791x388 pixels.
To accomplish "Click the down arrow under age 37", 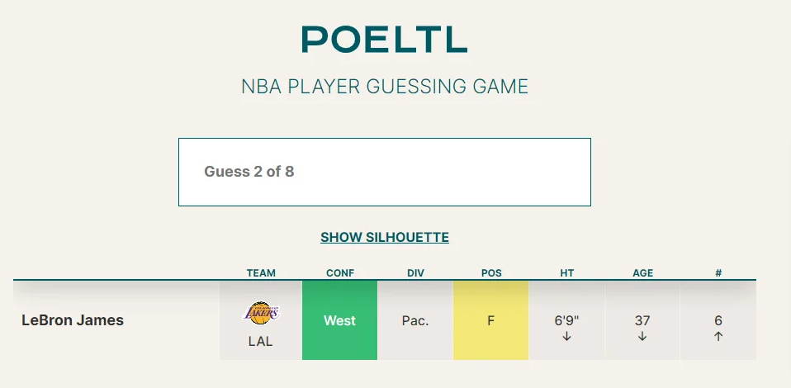I will pos(642,337).
